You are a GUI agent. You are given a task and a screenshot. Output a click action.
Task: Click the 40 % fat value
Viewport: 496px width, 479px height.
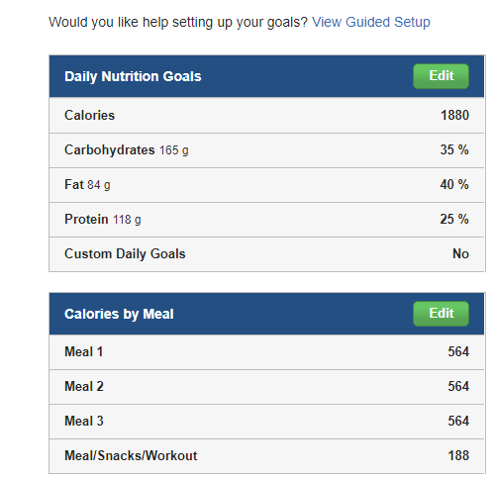point(454,184)
